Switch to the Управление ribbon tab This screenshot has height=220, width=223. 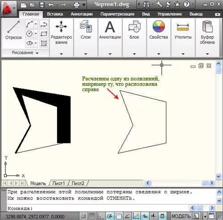pyautogui.click(x=169, y=14)
